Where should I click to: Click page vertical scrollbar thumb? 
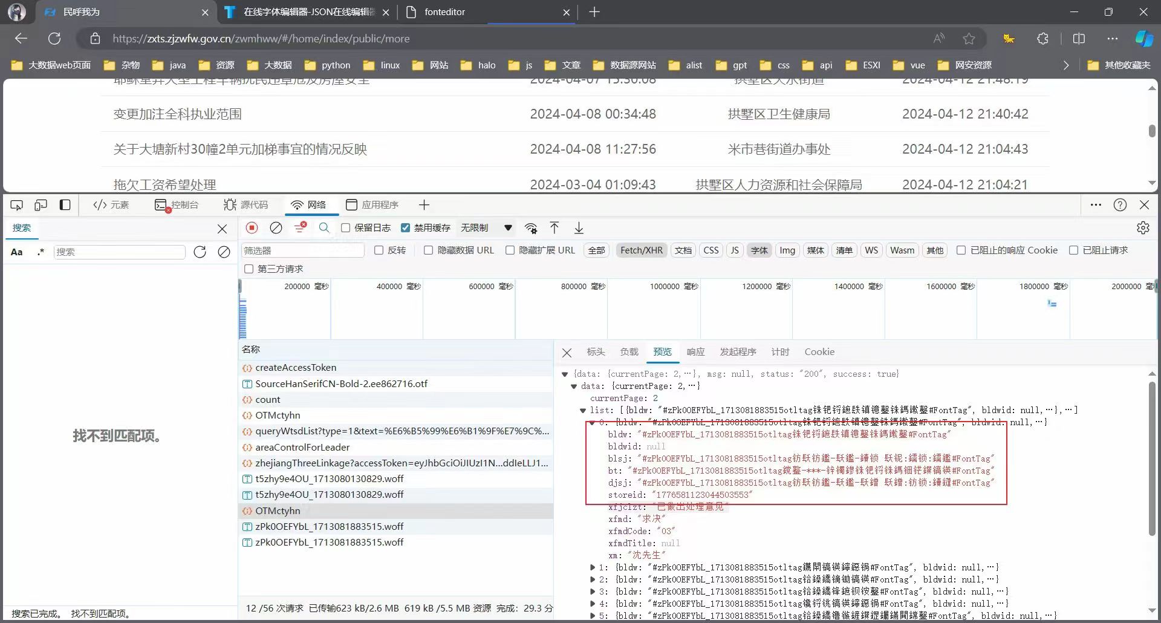pos(1152,131)
